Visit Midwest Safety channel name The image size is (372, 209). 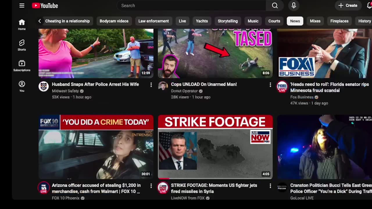65,91
